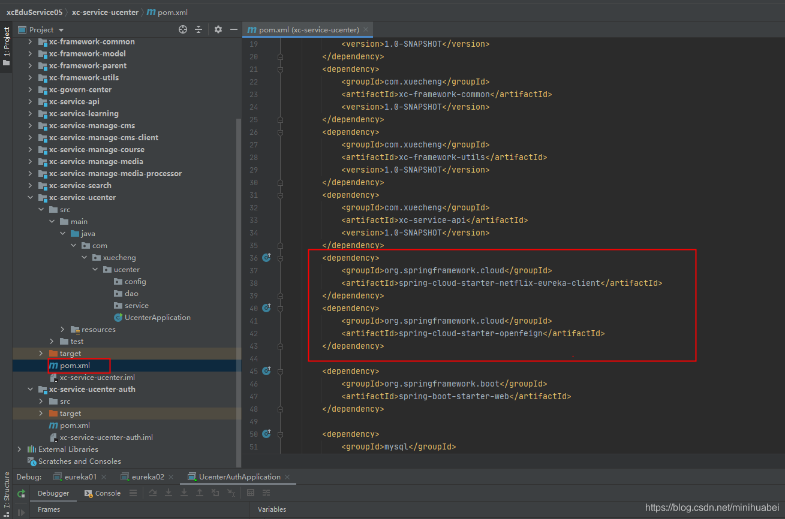The height and width of the screenshot is (519, 785).
Task: Select pom.xml under xc-service-ucenter-auth
Action: 69,425
